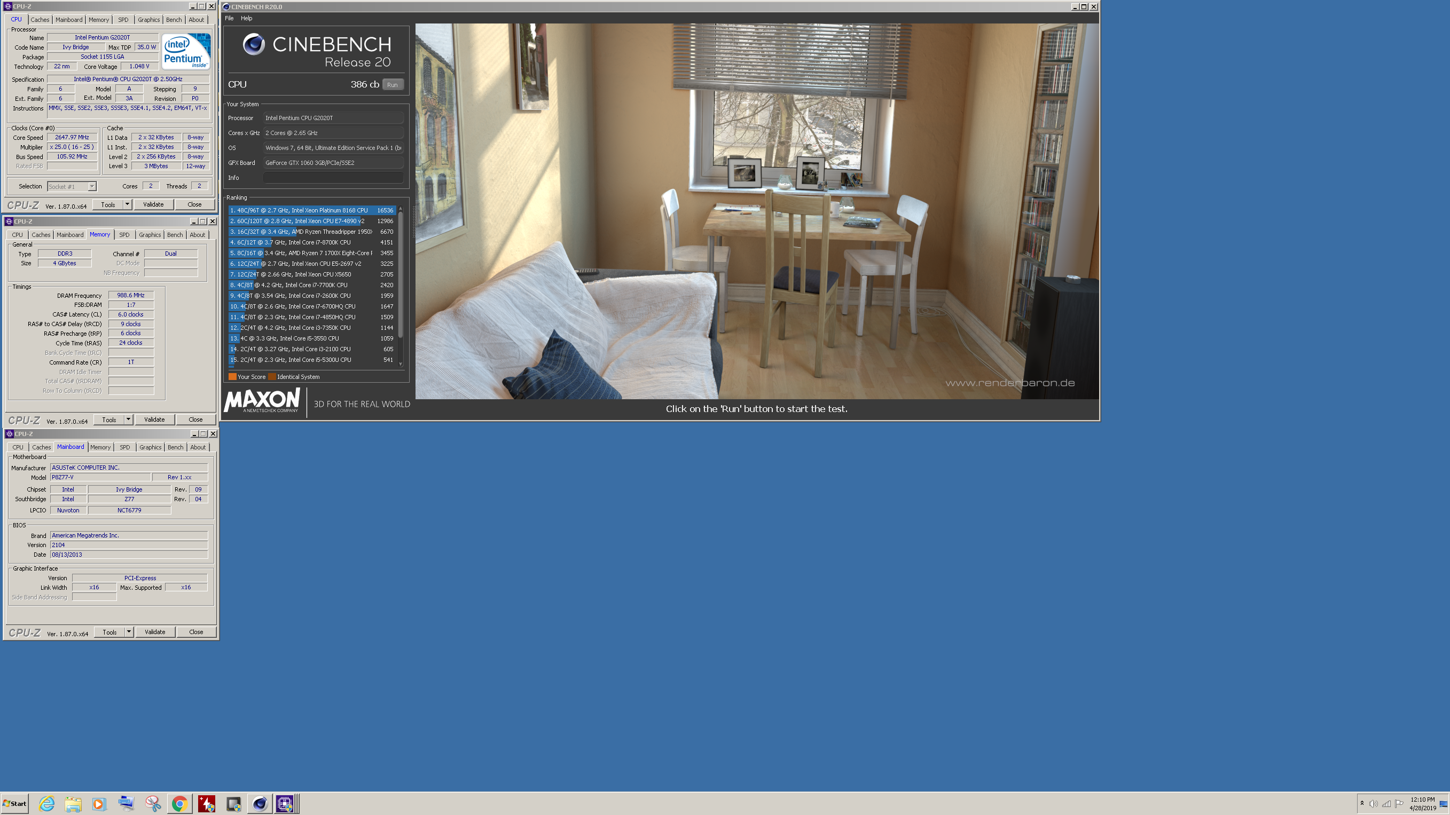
Task: Click BIOS date 08/13/2013 field
Action: point(129,554)
